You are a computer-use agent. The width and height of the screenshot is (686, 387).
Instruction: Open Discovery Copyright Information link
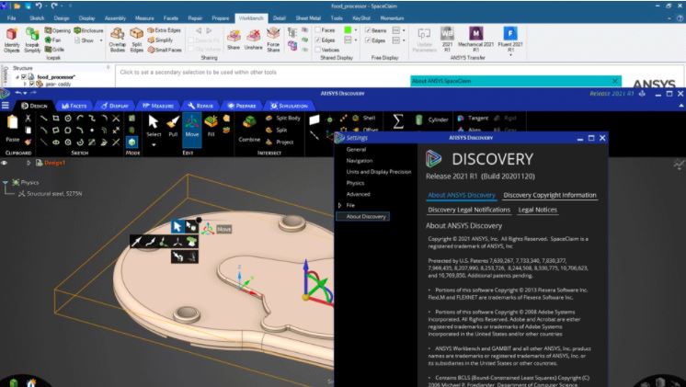550,195
